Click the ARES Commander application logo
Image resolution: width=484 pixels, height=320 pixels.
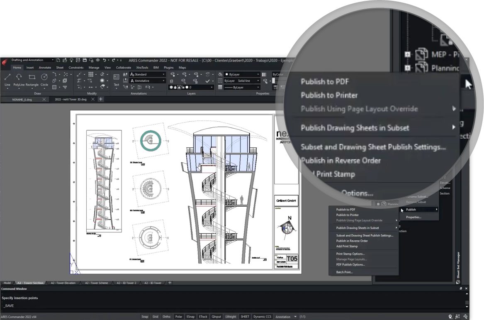pos(5,63)
